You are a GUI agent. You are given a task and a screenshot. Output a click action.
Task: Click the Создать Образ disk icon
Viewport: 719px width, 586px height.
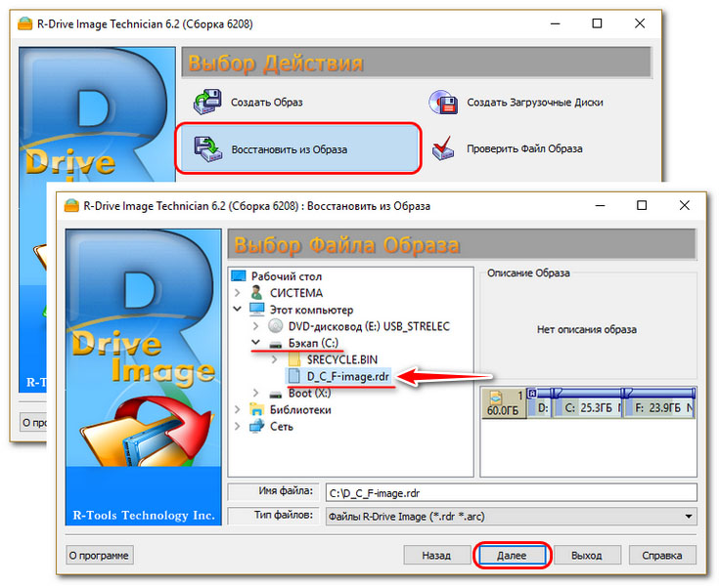point(207,102)
